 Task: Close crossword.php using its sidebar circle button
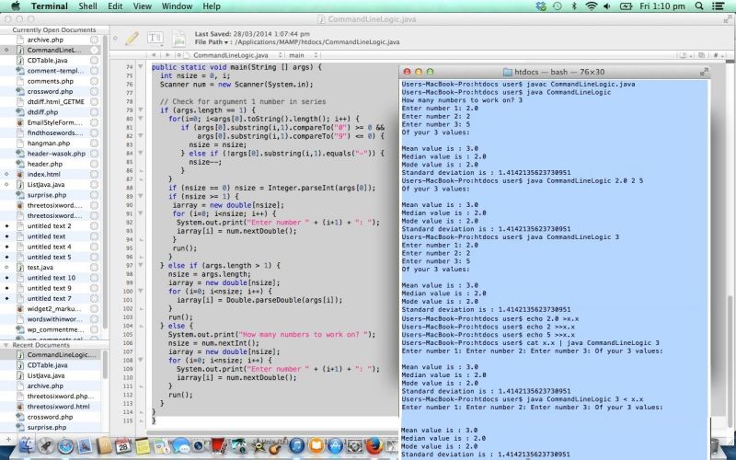[x=95, y=91]
